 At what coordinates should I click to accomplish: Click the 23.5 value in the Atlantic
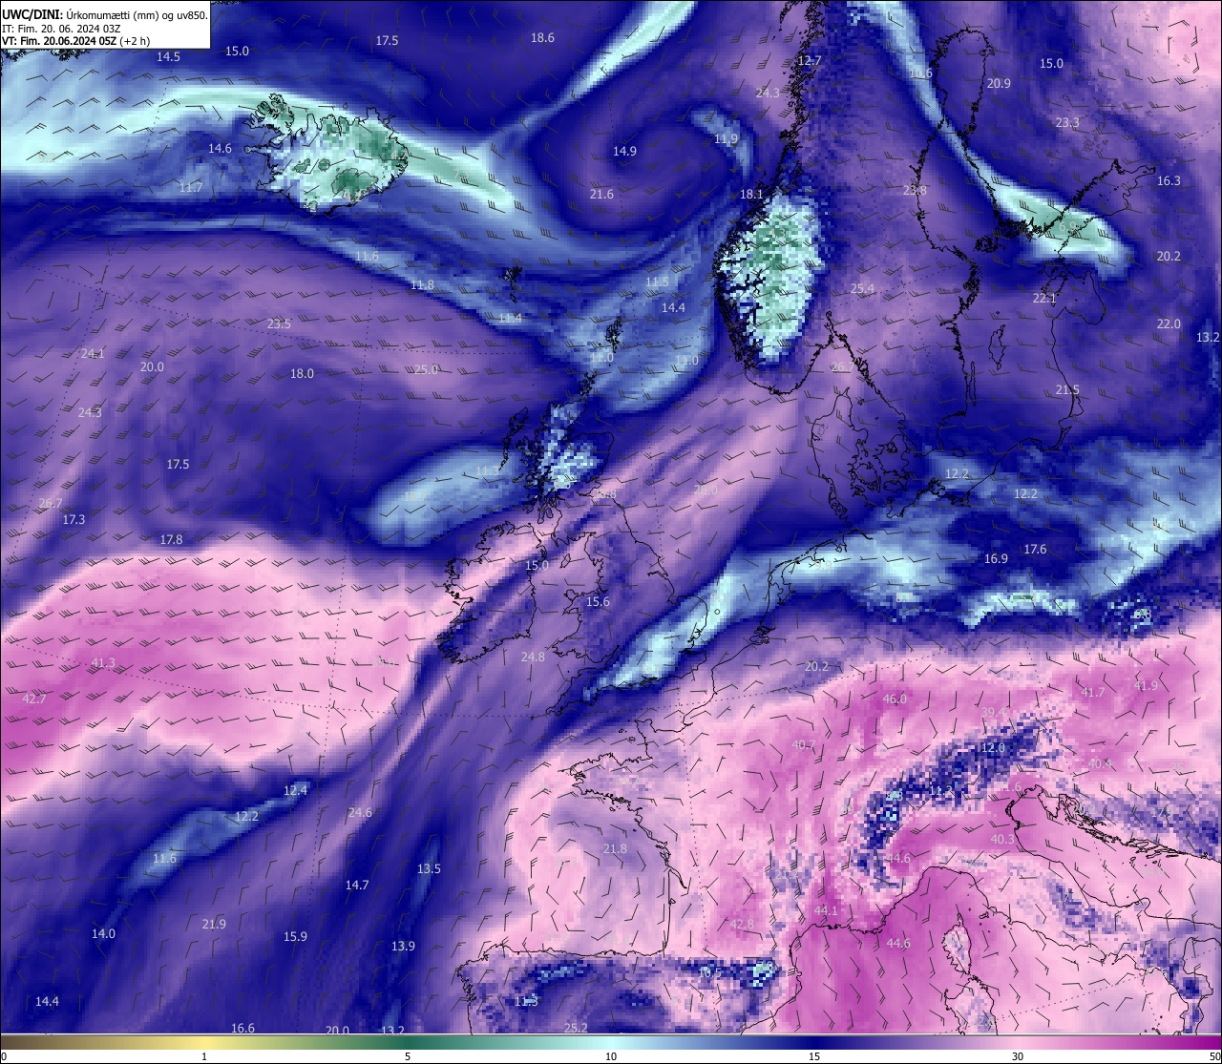(x=279, y=324)
